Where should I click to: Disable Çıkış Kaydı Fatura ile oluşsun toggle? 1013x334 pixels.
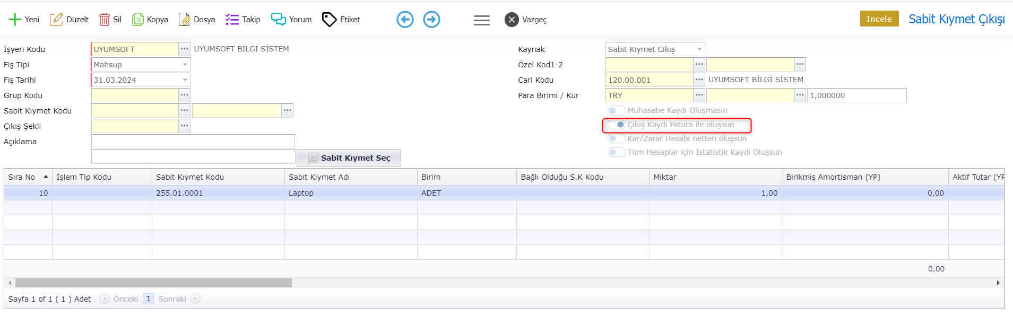pyautogui.click(x=617, y=125)
